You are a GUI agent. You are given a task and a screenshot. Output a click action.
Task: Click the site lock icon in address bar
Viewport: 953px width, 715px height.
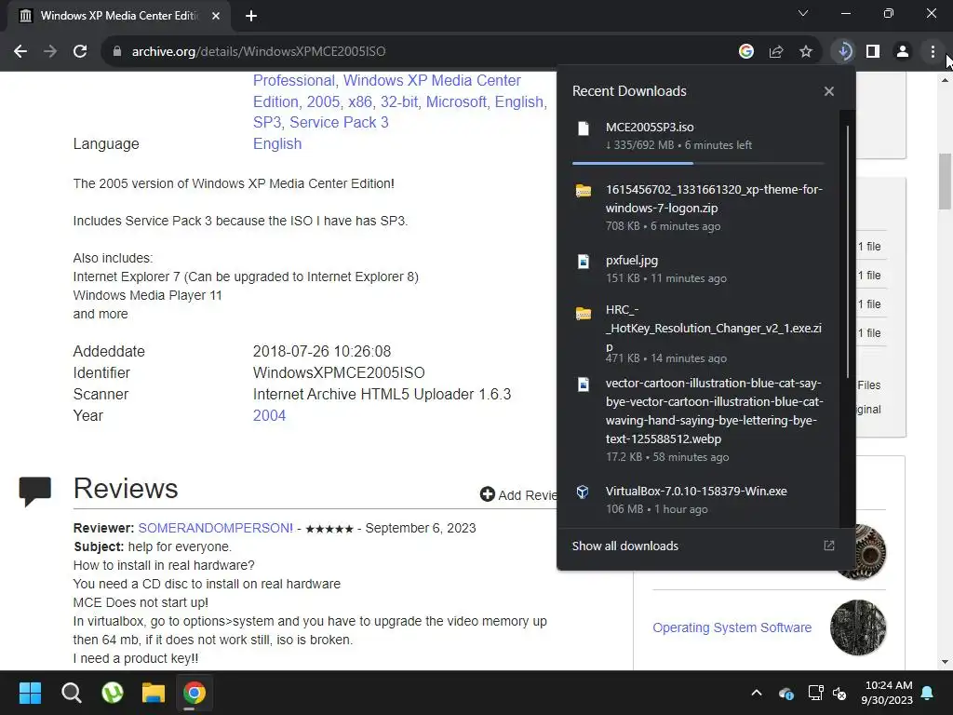[x=117, y=52]
